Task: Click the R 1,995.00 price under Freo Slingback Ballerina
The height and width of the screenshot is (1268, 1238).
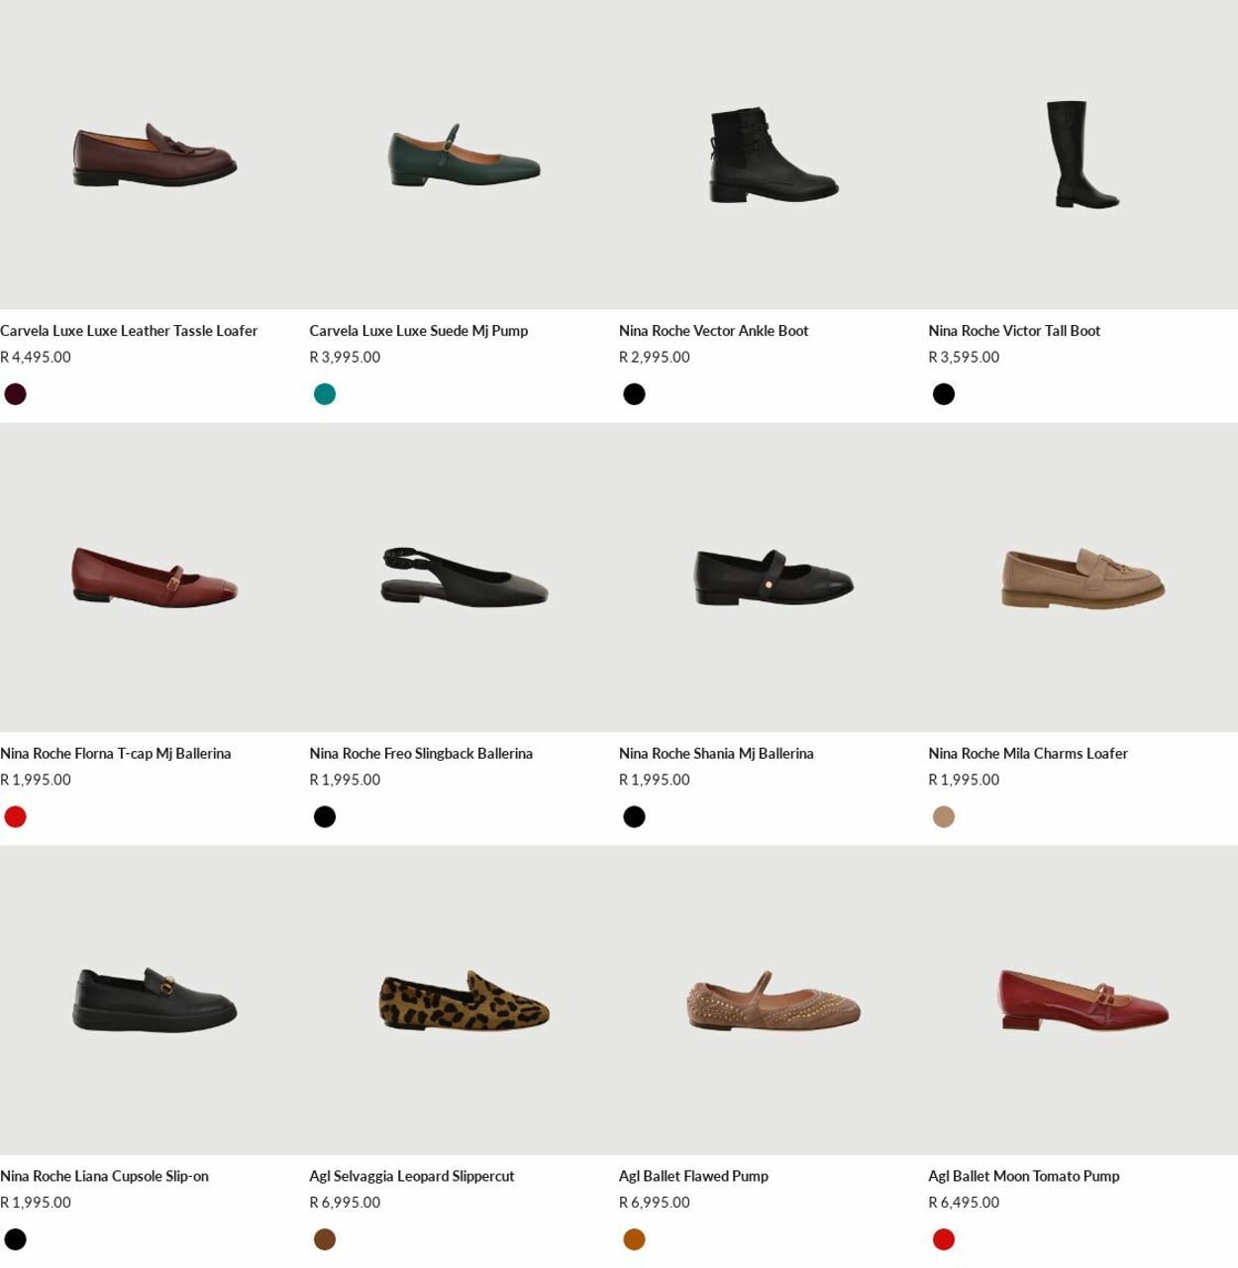Action: point(345,781)
